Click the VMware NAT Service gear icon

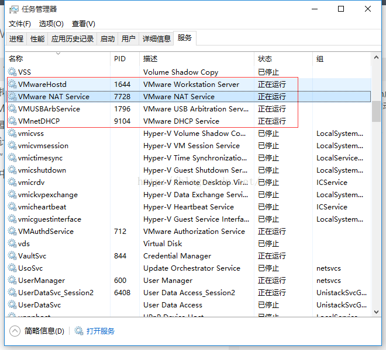pyautogui.click(x=12, y=96)
